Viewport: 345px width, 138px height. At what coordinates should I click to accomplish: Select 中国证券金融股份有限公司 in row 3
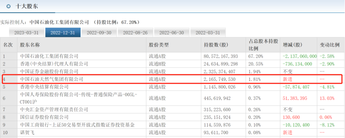[x=49, y=72]
